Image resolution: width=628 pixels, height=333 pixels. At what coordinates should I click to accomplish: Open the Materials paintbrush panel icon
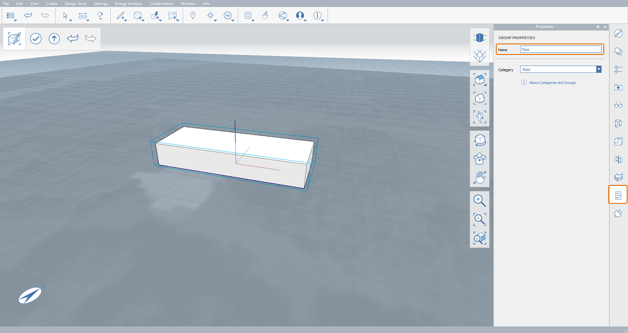(618, 33)
